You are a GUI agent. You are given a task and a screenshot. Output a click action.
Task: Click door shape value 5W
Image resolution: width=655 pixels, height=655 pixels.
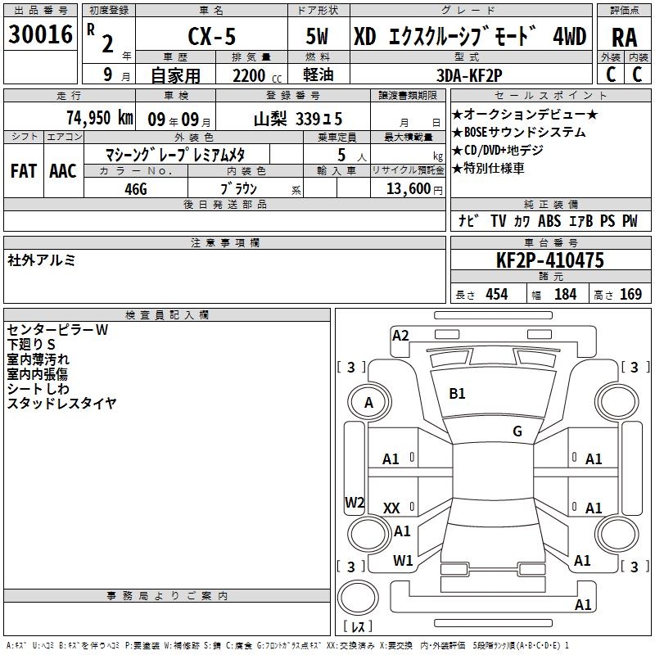tap(317, 37)
